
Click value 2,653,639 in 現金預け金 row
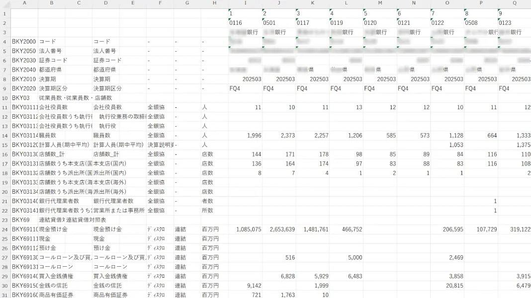coord(282,229)
